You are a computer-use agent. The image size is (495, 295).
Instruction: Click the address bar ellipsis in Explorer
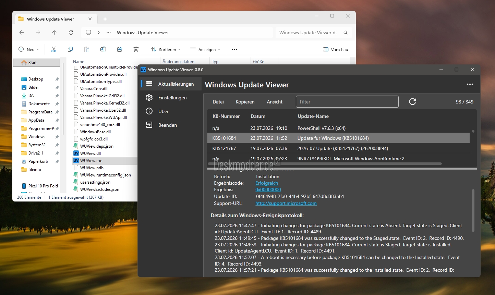point(109,33)
